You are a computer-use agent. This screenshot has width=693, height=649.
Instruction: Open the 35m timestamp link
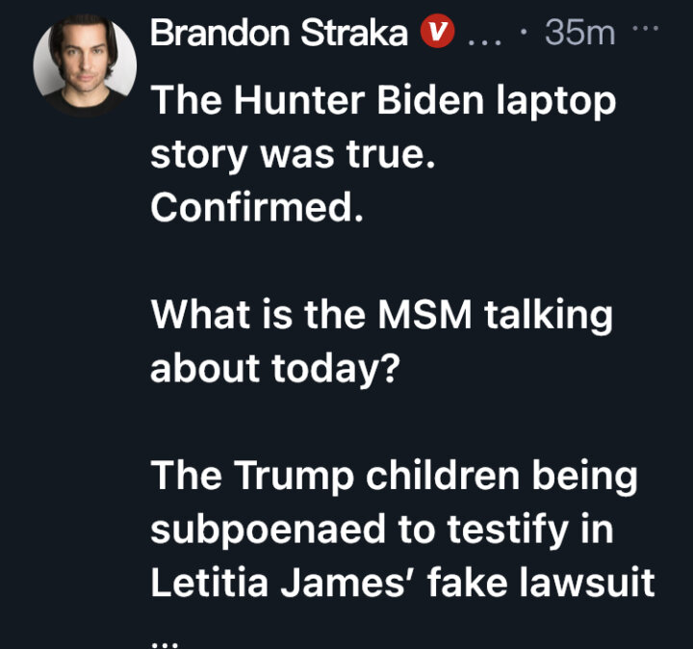click(579, 33)
